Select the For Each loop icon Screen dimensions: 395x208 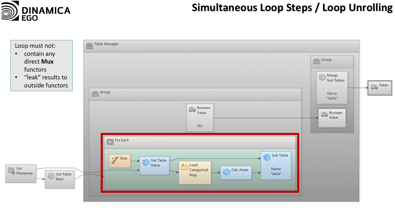[x=110, y=142]
